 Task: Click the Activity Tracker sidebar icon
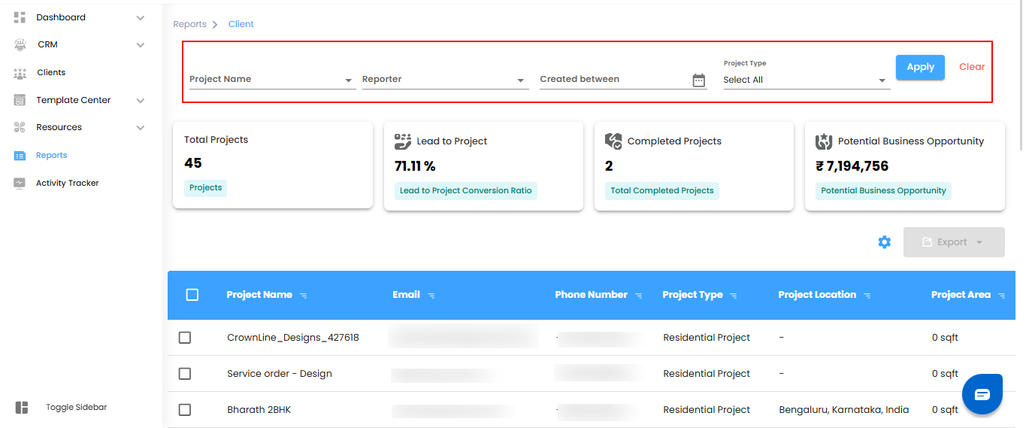[x=20, y=183]
